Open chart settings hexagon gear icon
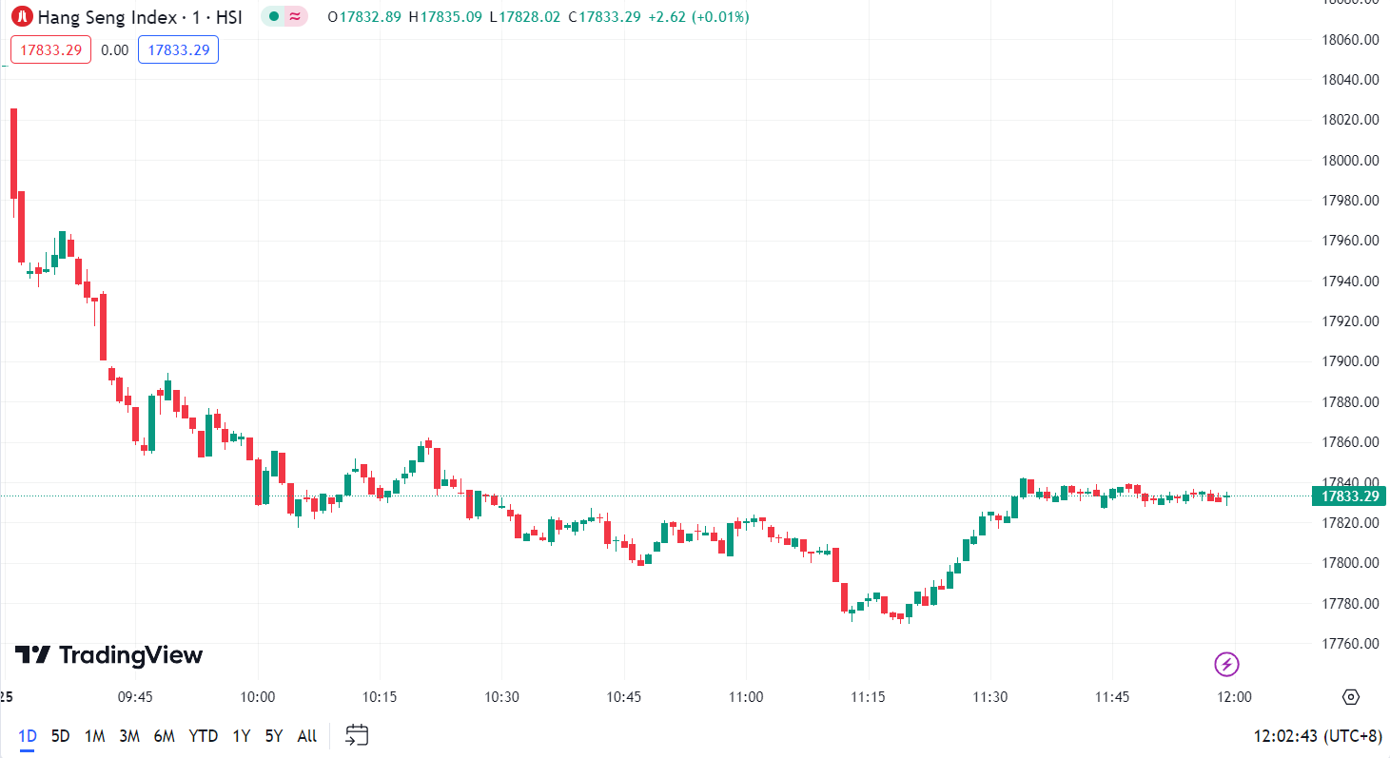The width and height of the screenshot is (1390, 758). 1351,697
